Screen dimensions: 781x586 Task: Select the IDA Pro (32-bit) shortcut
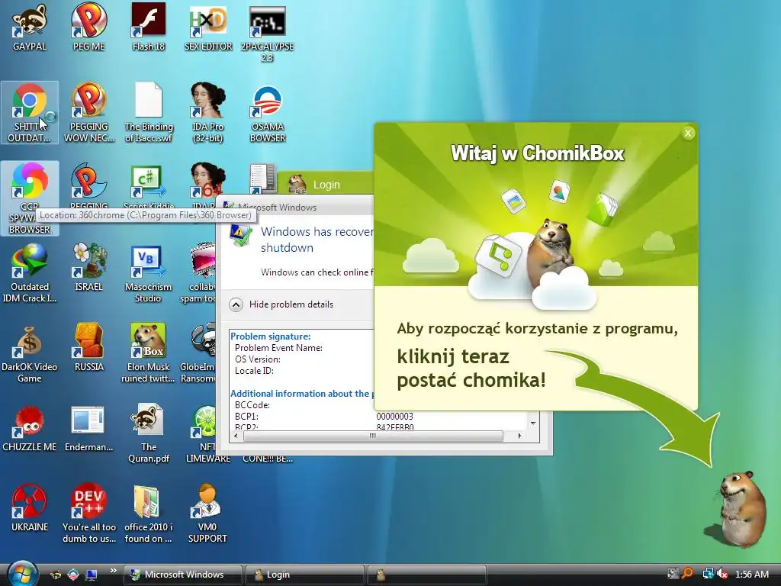[208, 113]
